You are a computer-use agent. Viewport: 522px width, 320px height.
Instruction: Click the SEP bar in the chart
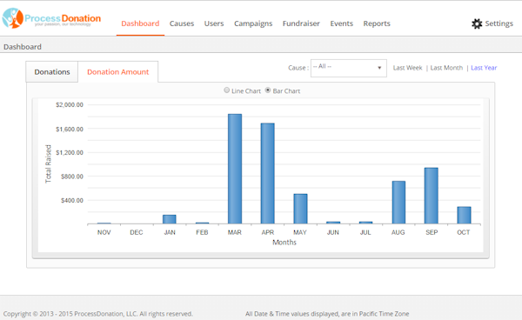coord(432,196)
